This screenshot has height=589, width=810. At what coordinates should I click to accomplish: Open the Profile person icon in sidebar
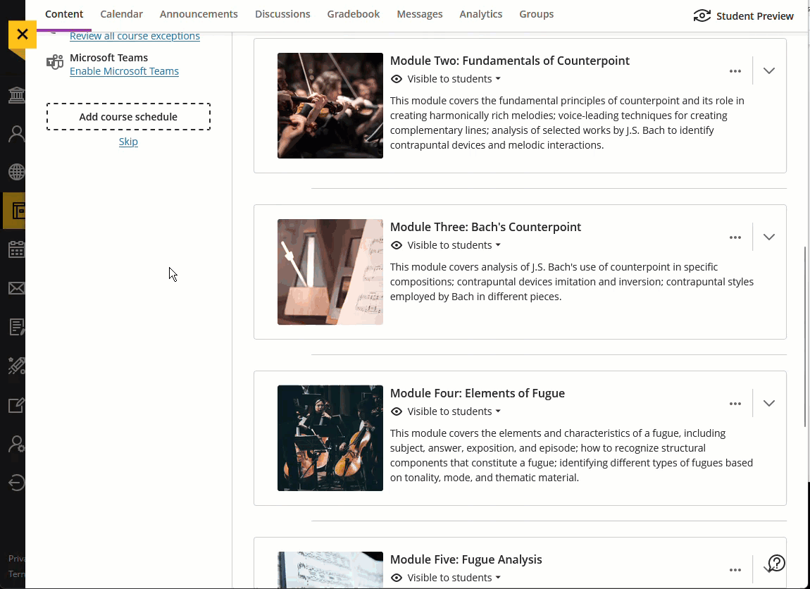tap(16, 134)
